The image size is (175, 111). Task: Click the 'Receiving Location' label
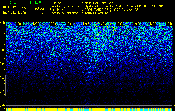(65, 6)
